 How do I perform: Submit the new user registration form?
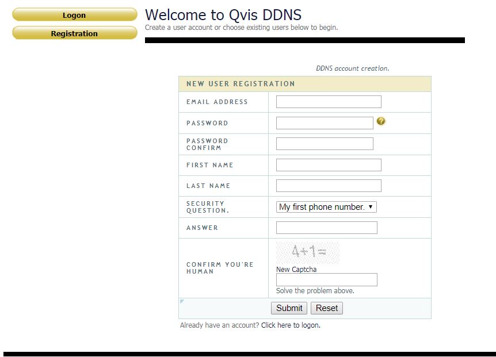coord(289,308)
